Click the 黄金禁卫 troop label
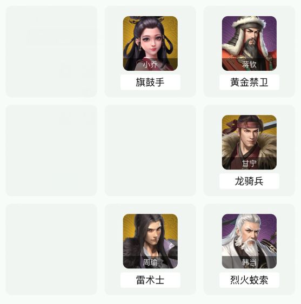 pyautogui.click(x=249, y=82)
